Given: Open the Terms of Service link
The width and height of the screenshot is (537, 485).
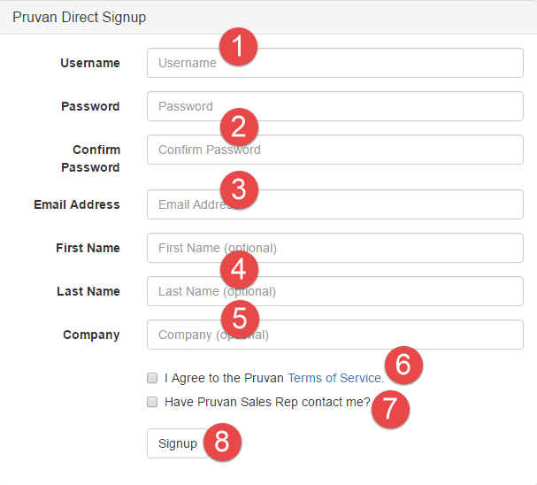Looking at the screenshot, I should pos(334,378).
